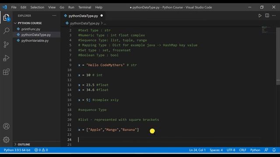Viewport: 280px width, 157px height.
Task: Open the feedback icon in status bar
Action: pos(266,150)
